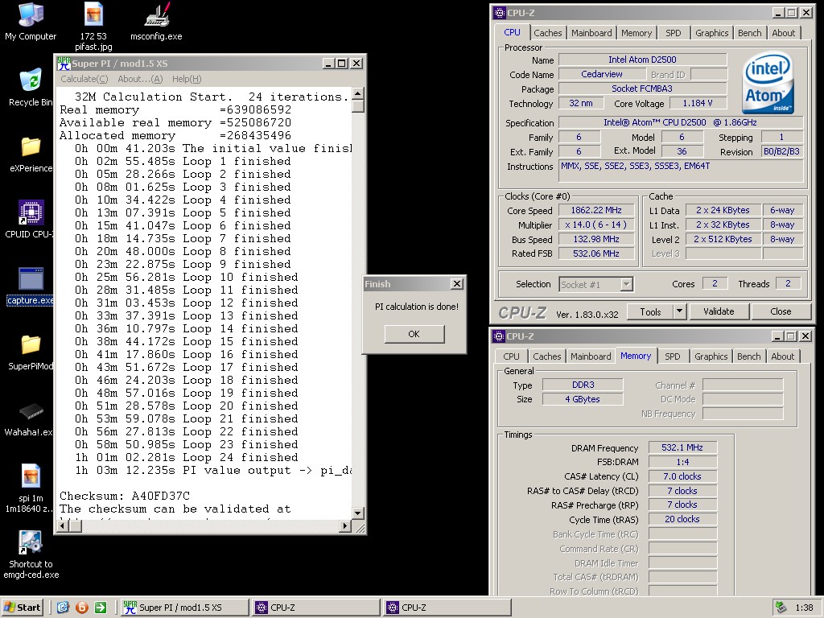Switch to Super PI taskbar button

(184, 608)
